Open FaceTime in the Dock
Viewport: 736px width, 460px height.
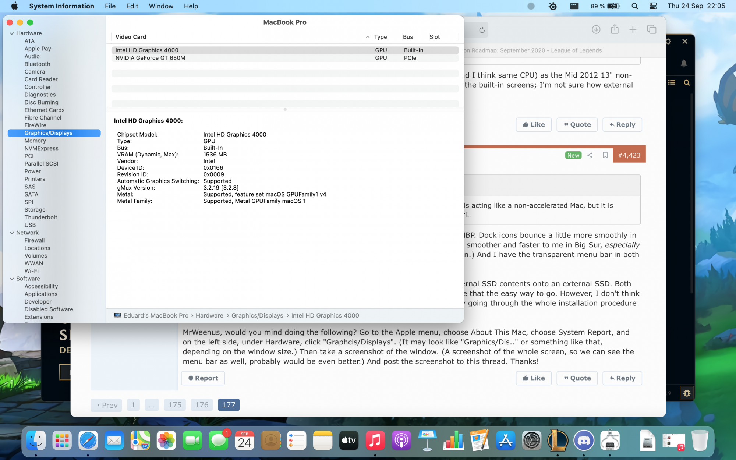pos(192,440)
